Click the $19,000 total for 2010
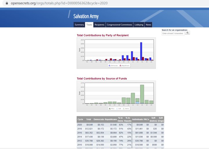The width and height of the screenshot is (209, 149). (89, 145)
